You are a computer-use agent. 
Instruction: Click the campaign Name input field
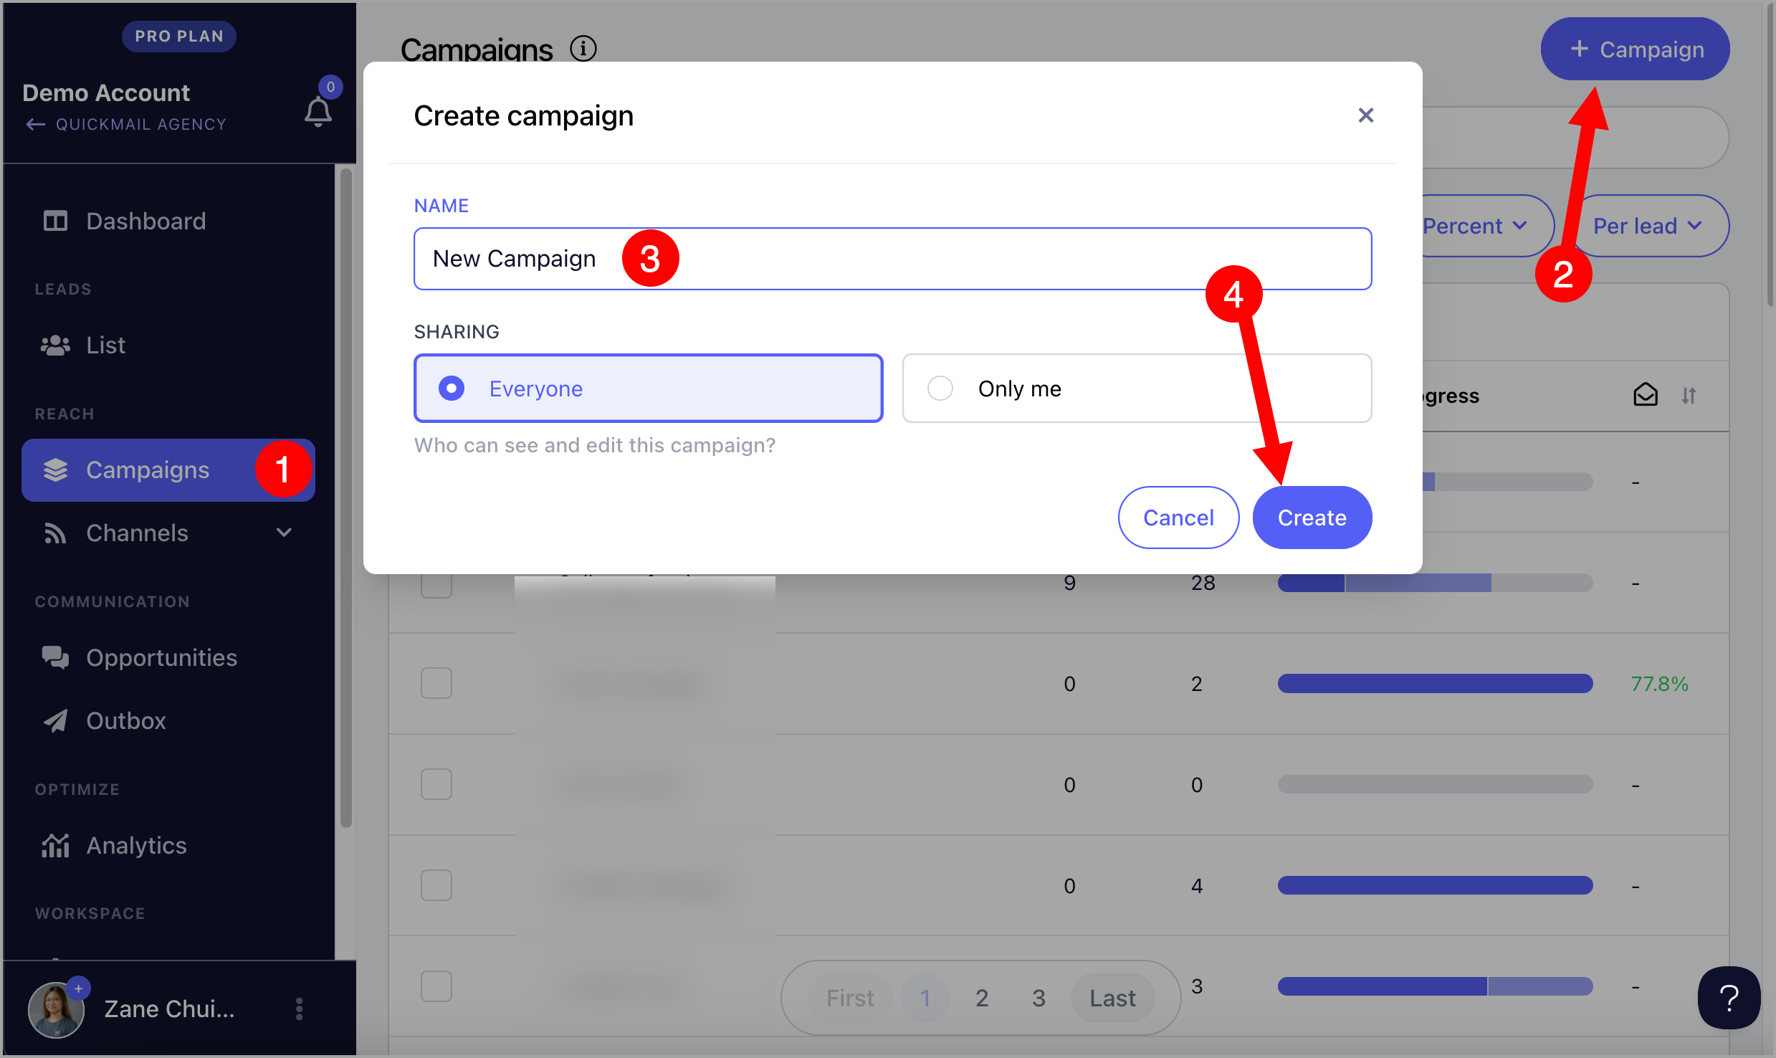[x=892, y=259]
